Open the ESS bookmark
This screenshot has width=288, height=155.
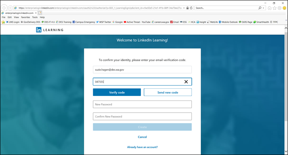click(183, 22)
